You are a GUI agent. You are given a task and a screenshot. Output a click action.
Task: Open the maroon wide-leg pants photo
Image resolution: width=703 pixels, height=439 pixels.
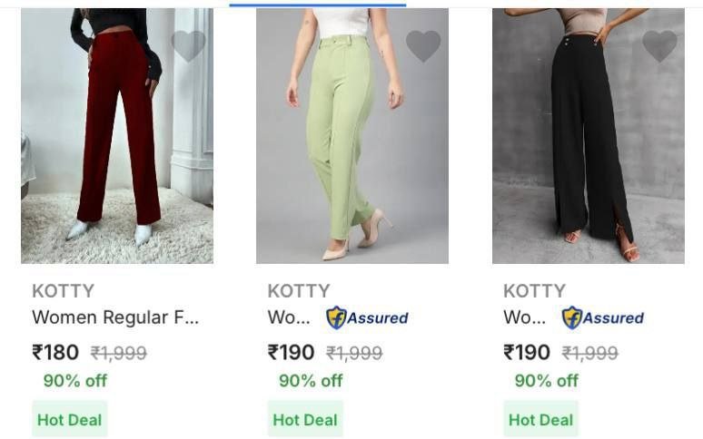click(117, 136)
